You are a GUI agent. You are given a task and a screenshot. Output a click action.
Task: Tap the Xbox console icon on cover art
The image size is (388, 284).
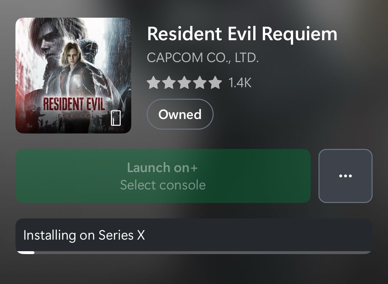[x=116, y=118]
